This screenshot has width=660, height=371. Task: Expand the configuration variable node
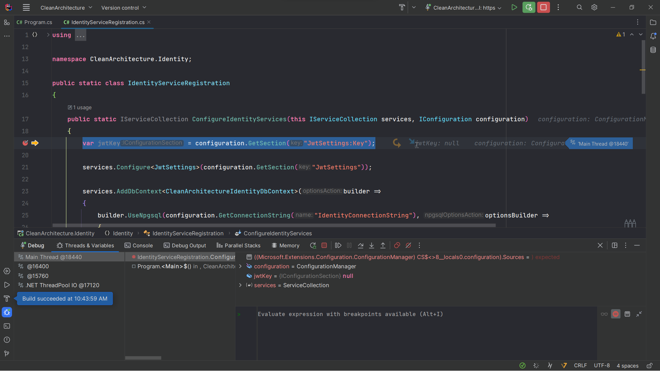[x=240, y=267]
